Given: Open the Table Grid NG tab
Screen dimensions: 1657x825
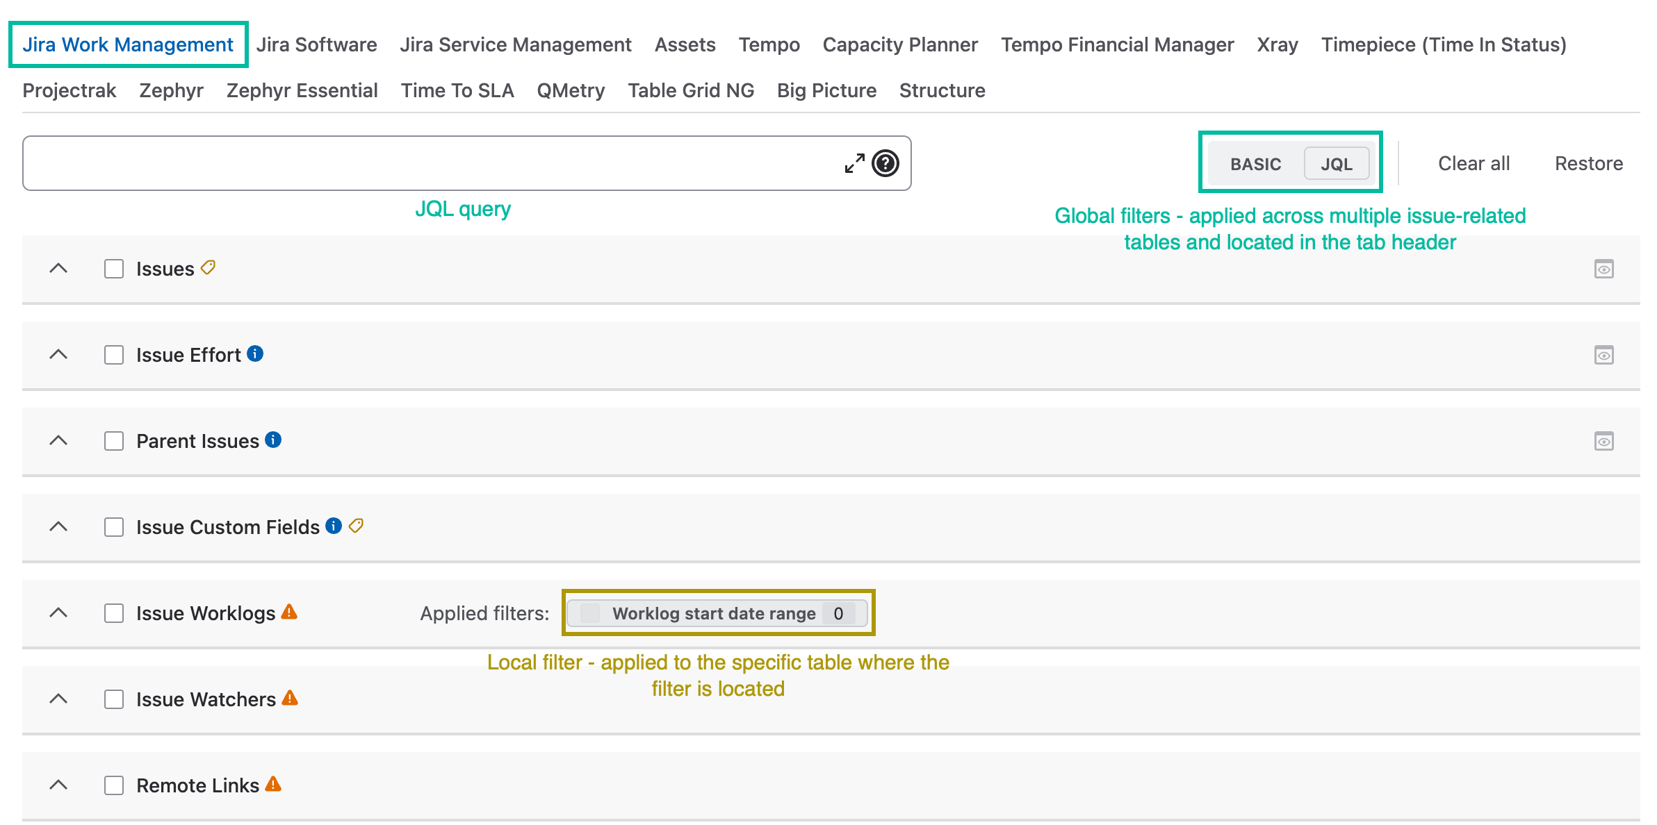Looking at the screenshot, I should pos(691,90).
